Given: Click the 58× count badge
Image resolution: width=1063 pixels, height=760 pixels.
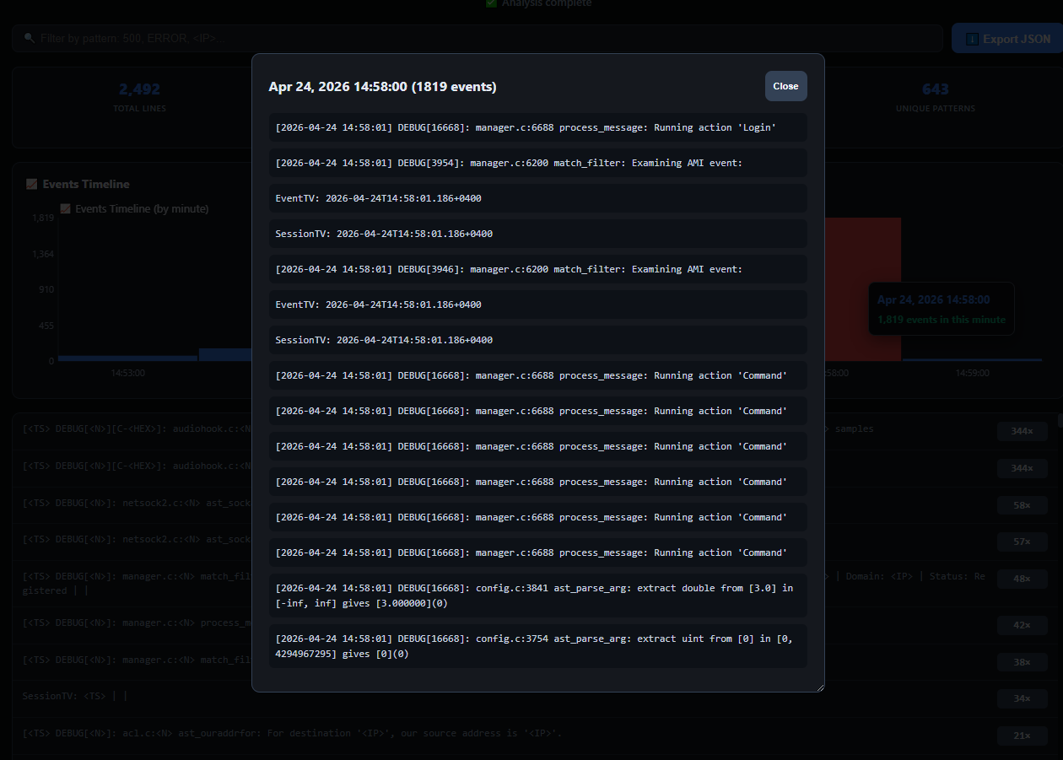Looking at the screenshot, I should pos(1022,505).
